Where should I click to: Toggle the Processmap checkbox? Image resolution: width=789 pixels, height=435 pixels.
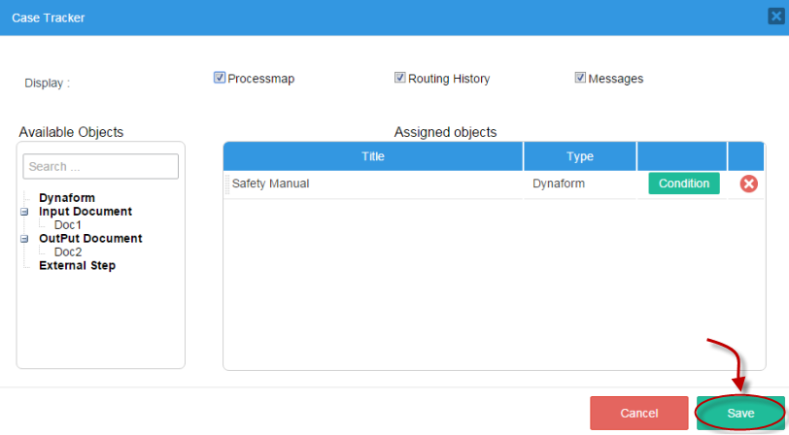click(x=220, y=78)
